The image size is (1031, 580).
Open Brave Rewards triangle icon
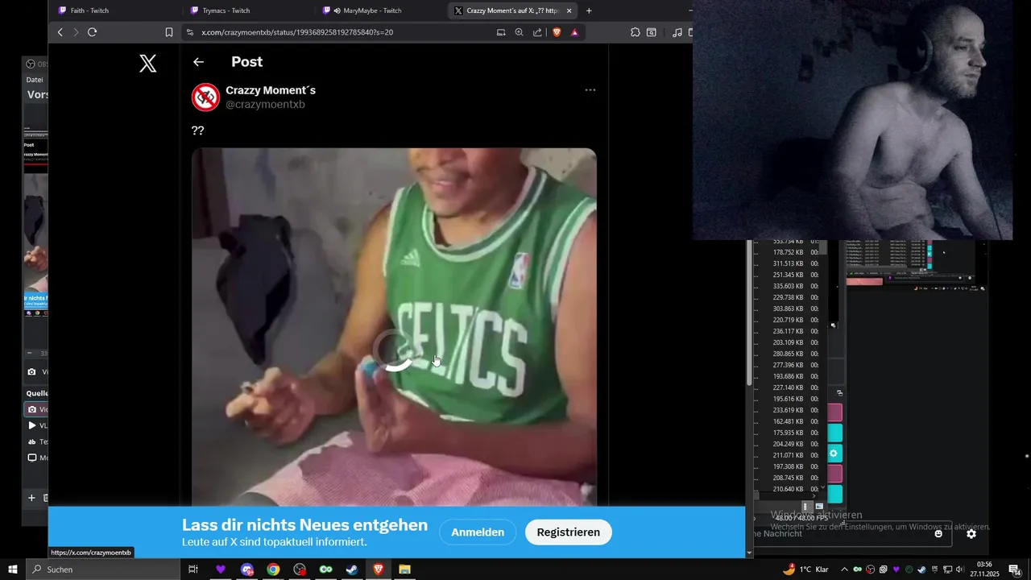coord(574,32)
